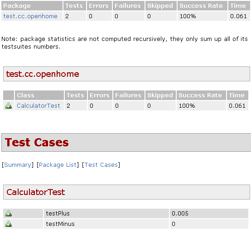The height and width of the screenshot is (230, 251).
Task: Click the Success Rate header in package table
Action: (201, 6)
